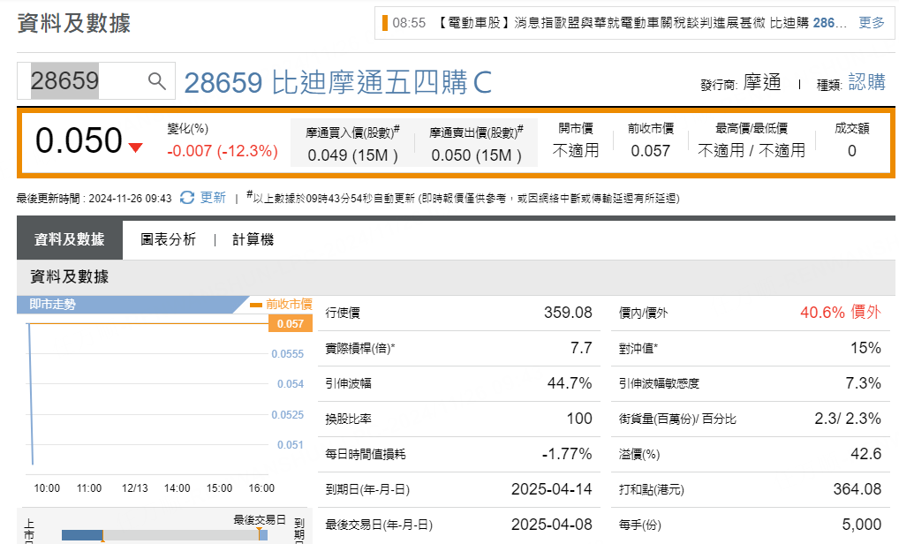
Task: Click the 0.0555 label on chart price axis
Action: pyautogui.click(x=288, y=353)
